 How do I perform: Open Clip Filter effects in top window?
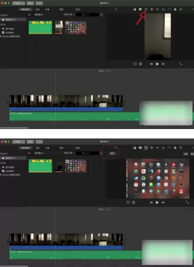pyautogui.click(x=175, y=9)
